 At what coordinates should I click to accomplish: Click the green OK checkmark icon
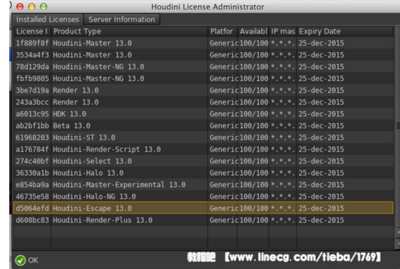click(20, 260)
